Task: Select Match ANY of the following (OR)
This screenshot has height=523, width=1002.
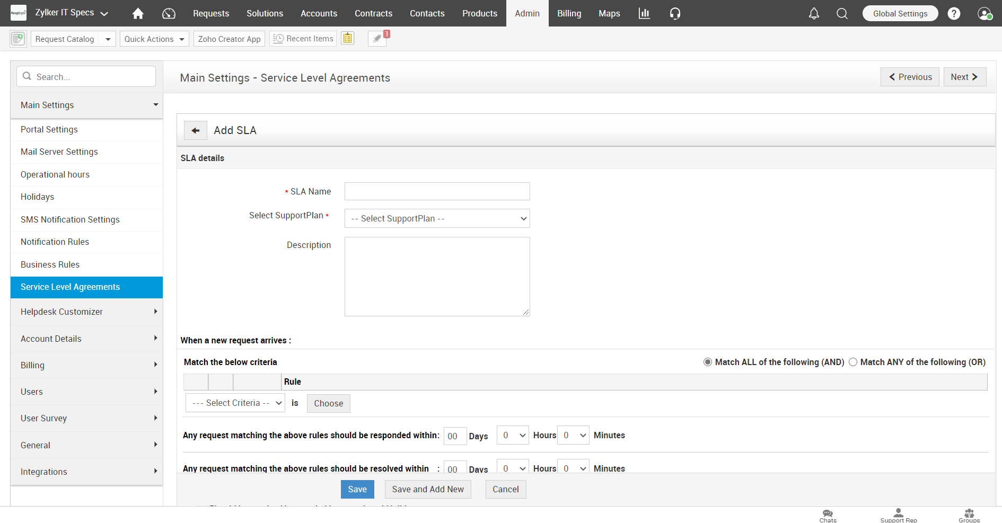Action: [x=853, y=362]
